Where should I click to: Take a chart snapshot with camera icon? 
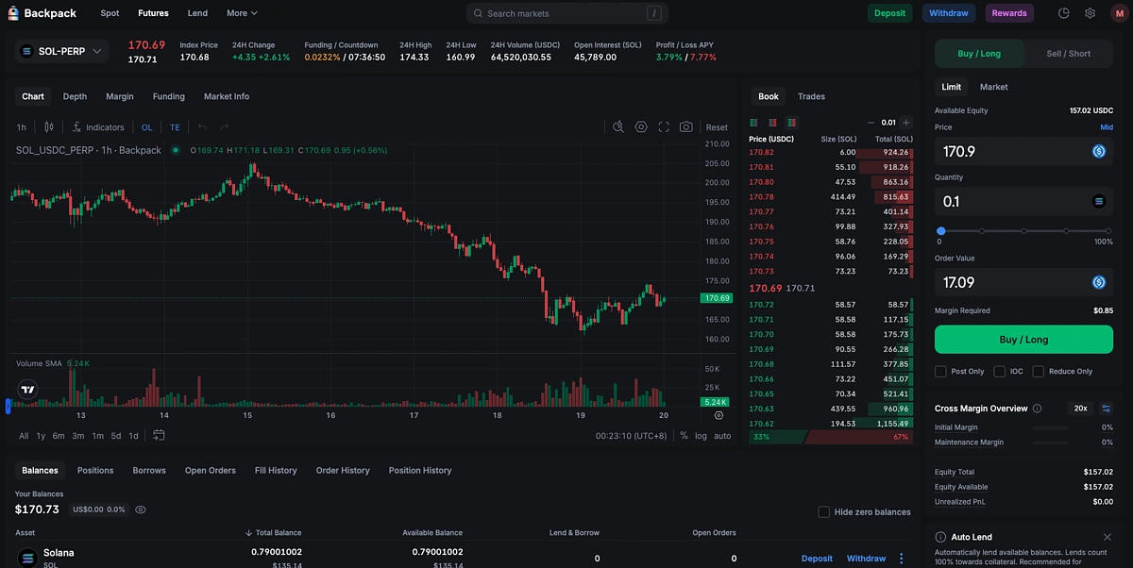coord(686,127)
